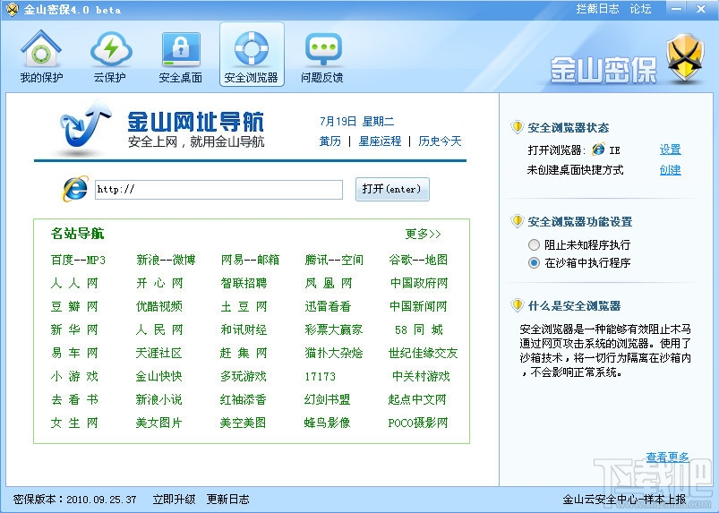719x513 pixels.
Task: Open the 历史今天 link
Action: point(440,141)
